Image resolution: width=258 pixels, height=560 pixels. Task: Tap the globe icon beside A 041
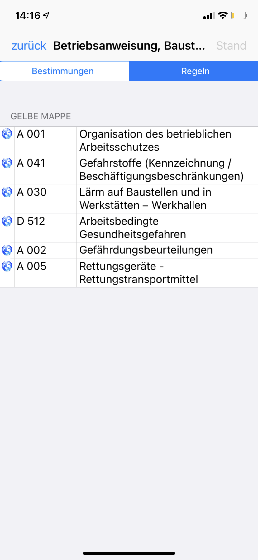[7, 163]
